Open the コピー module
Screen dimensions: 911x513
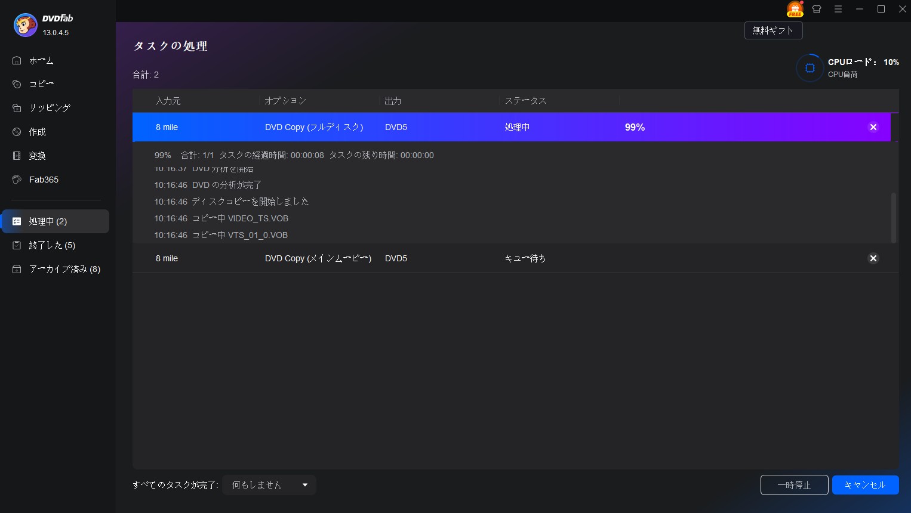(41, 84)
